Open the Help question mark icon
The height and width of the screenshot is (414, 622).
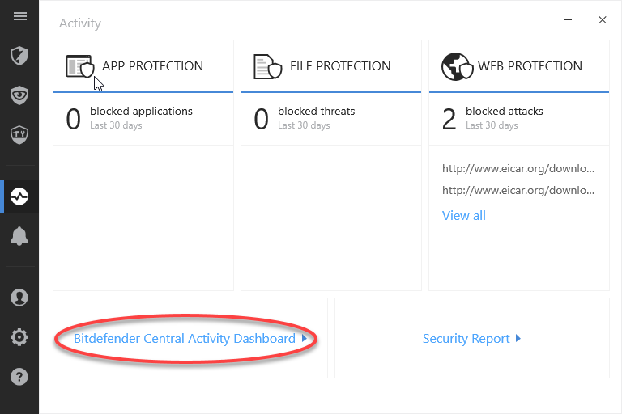[x=19, y=376]
